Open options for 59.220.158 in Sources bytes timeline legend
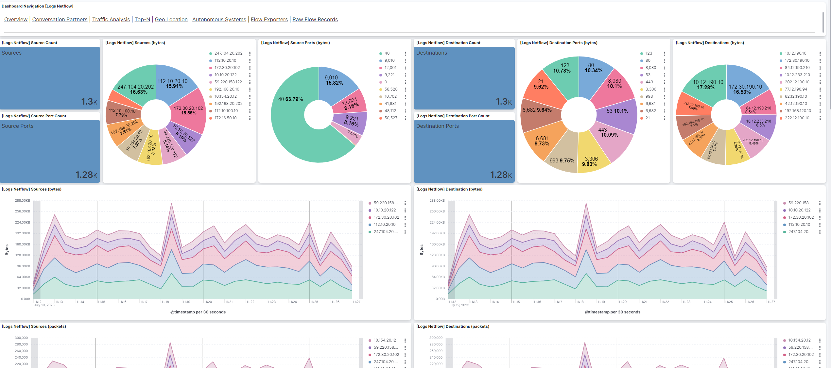The image size is (831, 368). [x=405, y=203]
